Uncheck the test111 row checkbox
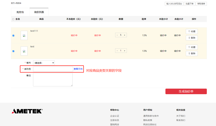 tap(13, 35)
